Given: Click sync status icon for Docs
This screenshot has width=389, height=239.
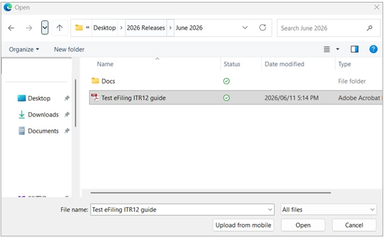Looking at the screenshot, I should point(226,81).
